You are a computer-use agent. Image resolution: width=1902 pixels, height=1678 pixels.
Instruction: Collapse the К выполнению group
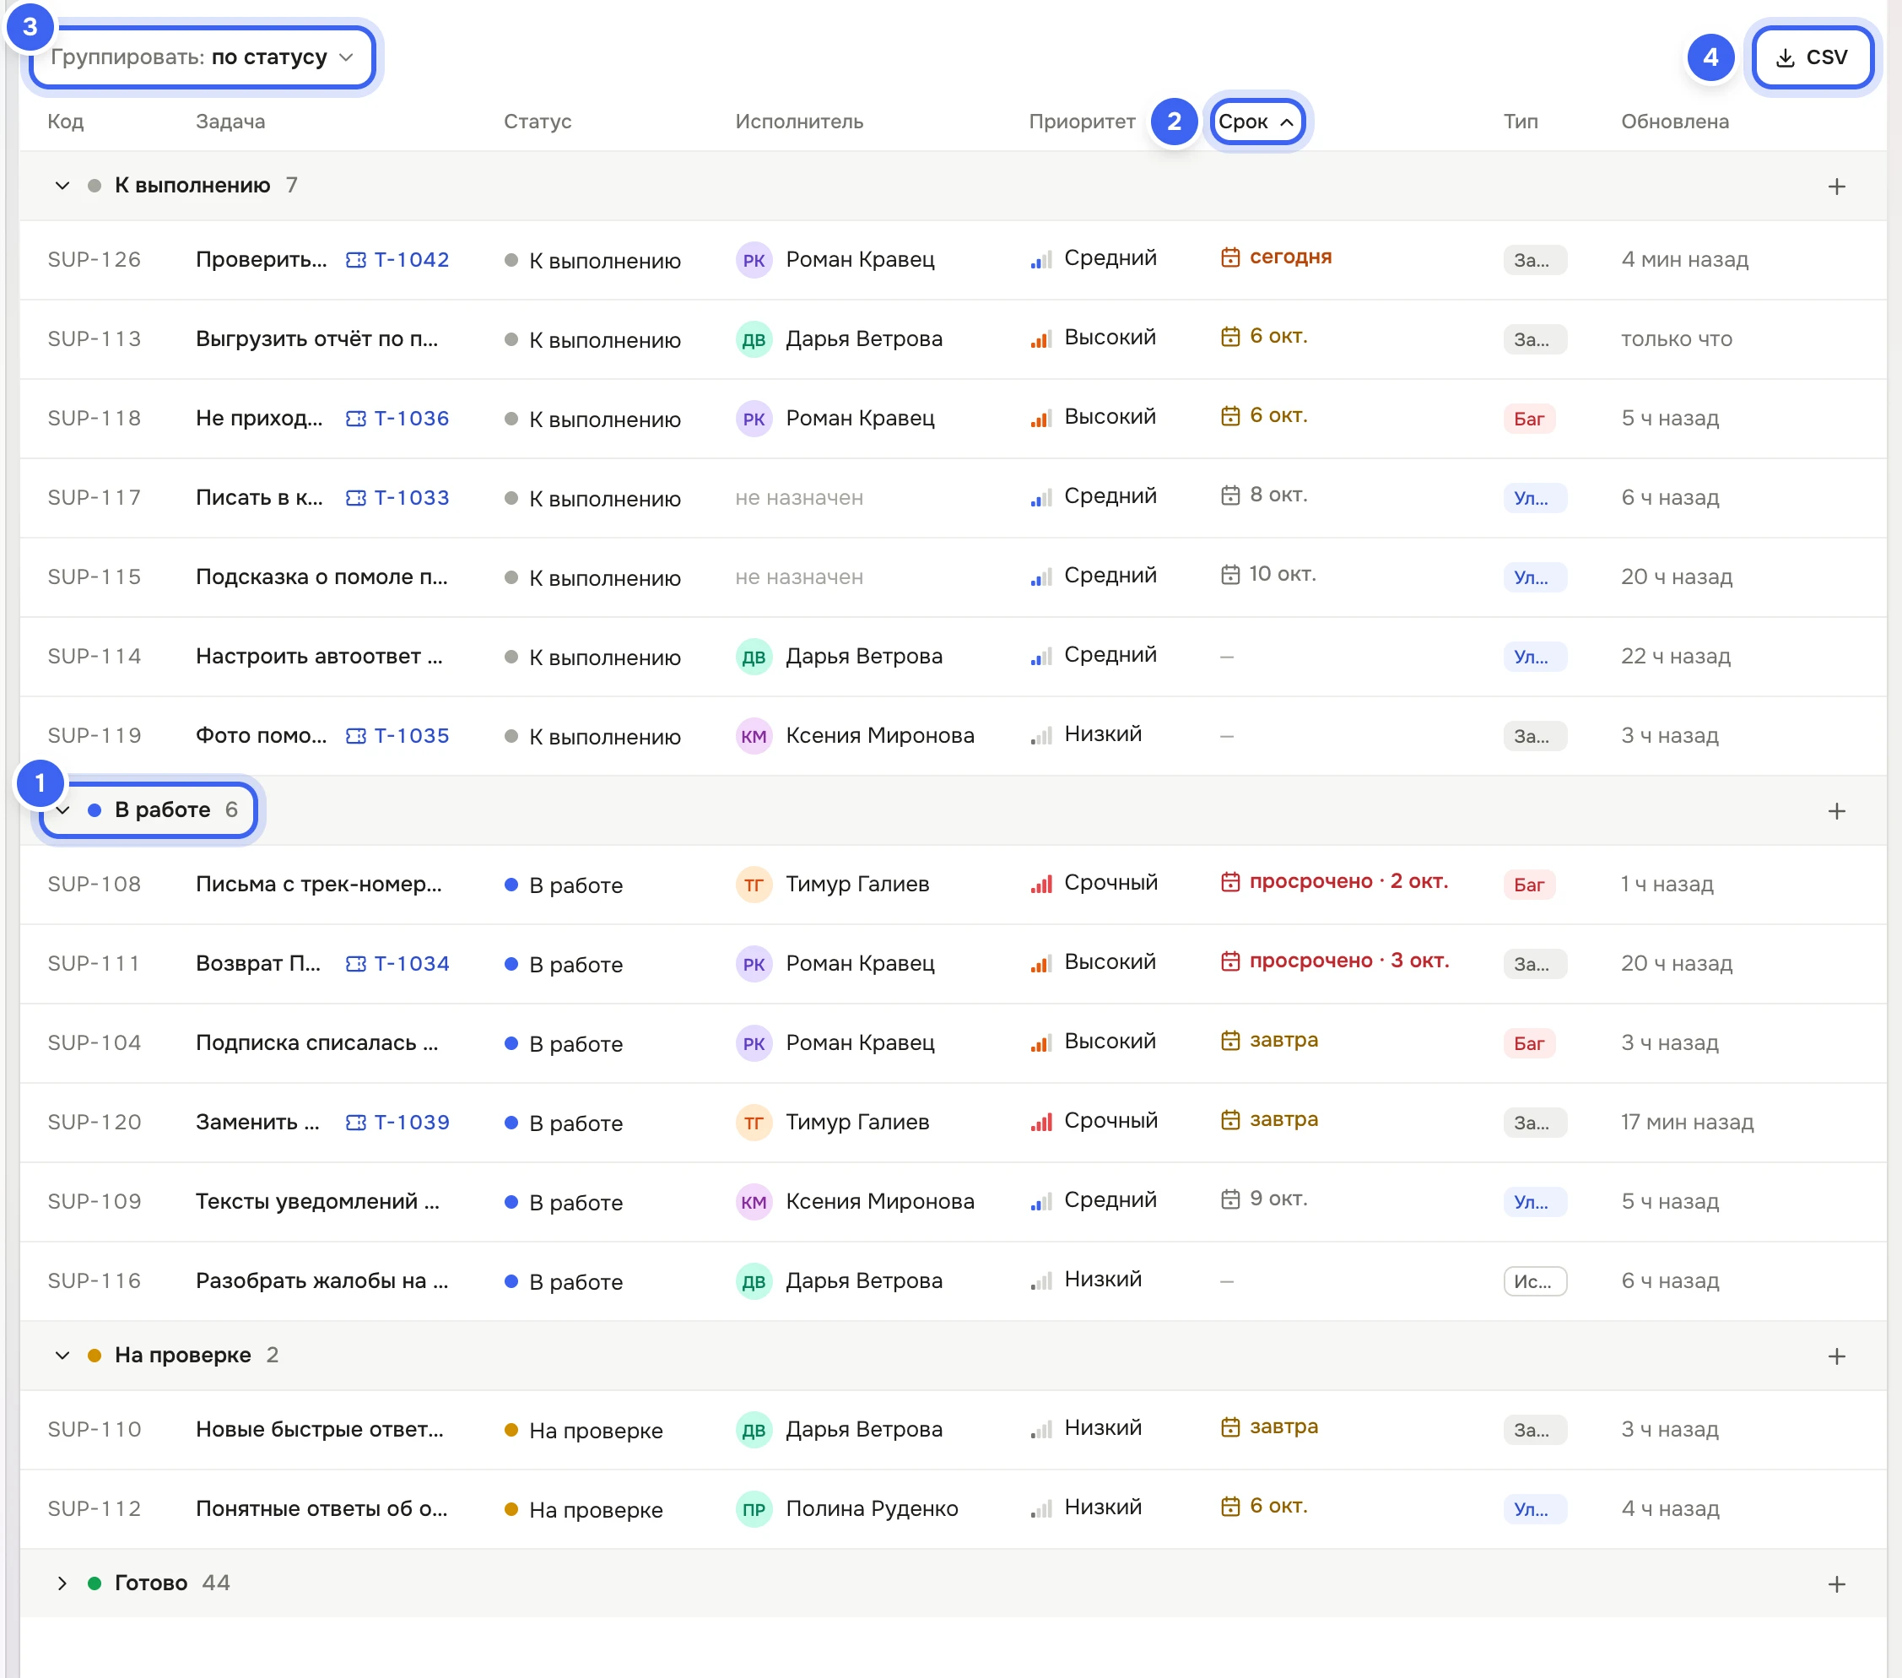[62, 185]
